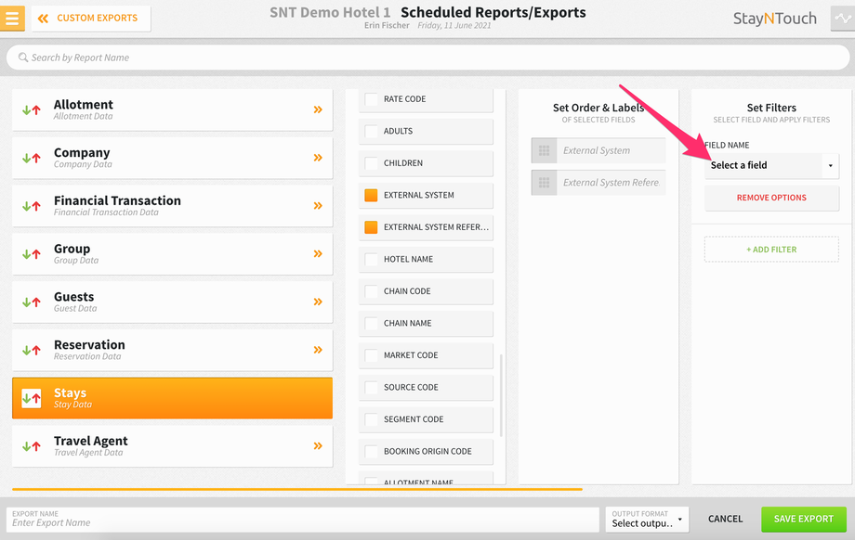This screenshot has width=855, height=540.
Task: Focus the Export Name input
Action: coord(303,520)
